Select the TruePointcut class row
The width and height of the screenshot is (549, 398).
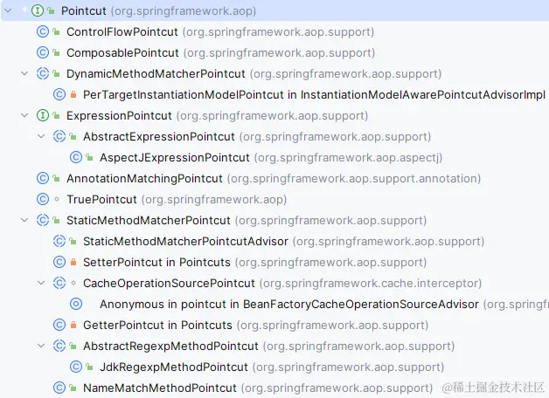101,199
